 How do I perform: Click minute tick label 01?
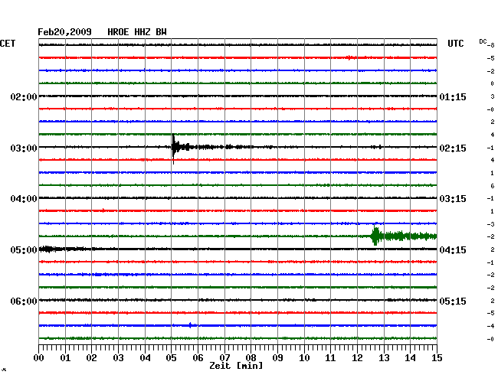coord(65,358)
